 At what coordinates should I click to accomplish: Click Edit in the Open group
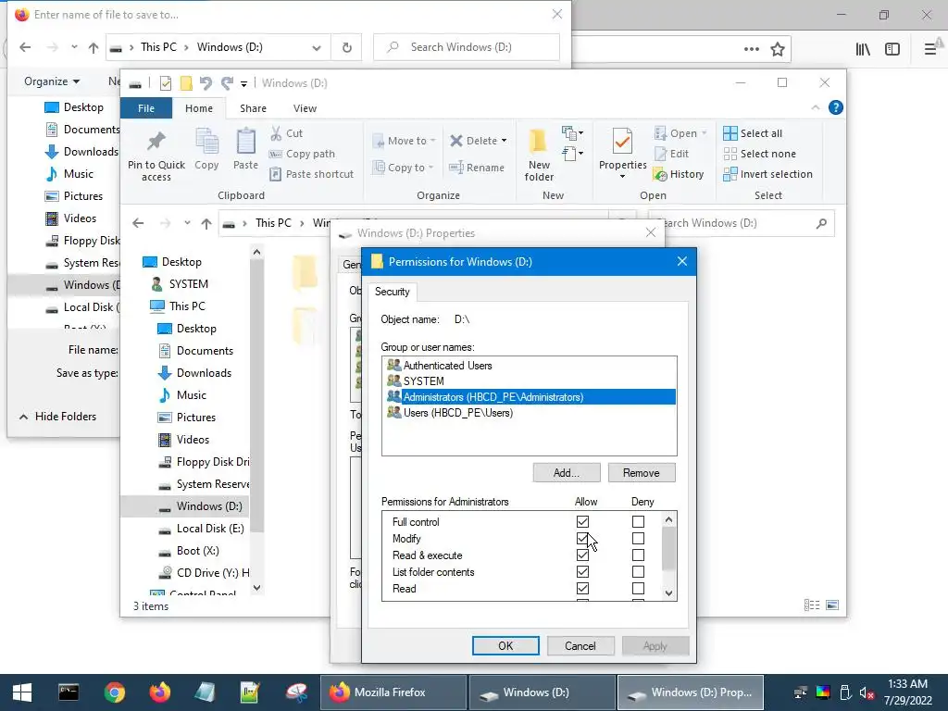point(672,154)
